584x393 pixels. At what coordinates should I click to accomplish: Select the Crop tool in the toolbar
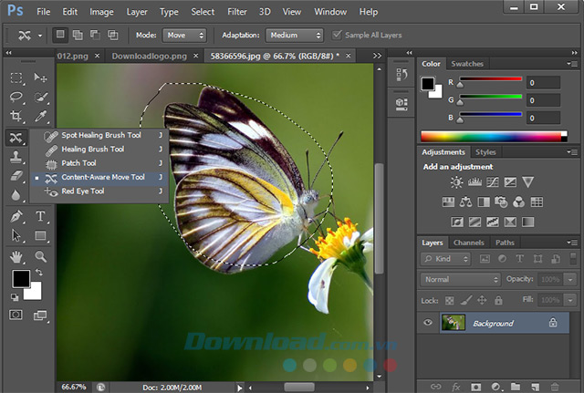16,117
